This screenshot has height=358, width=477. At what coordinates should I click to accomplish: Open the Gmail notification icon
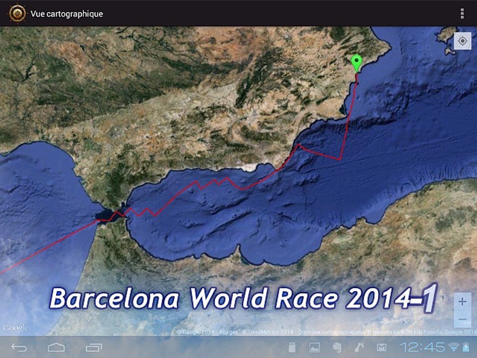pos(382,348)
